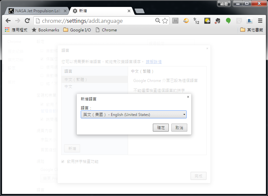Open 關於 in the settings sidebar
Viewport: 268px width, 196px height.
point(12,82)
